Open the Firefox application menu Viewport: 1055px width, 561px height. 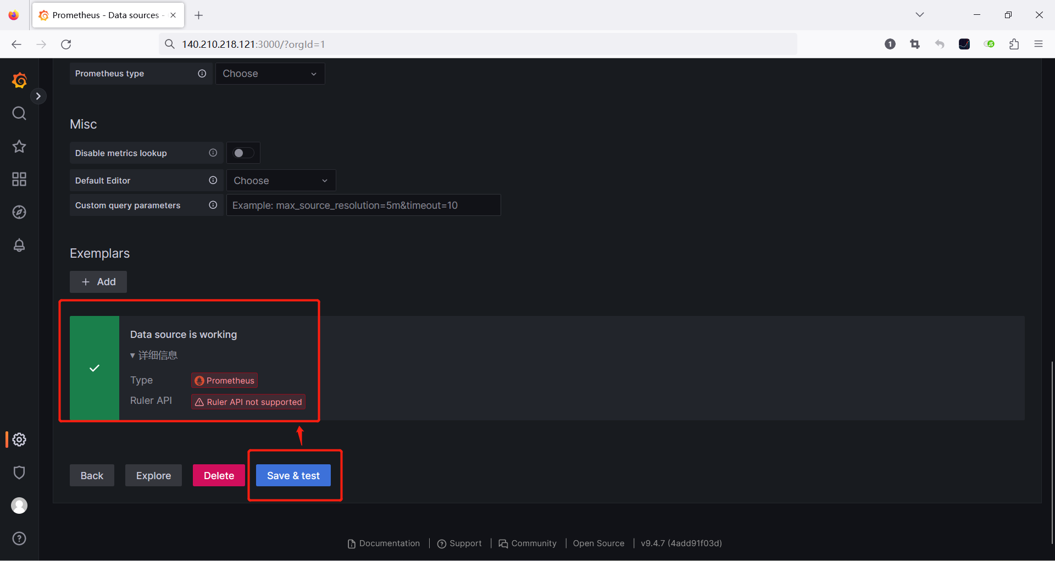pos(1039,45)
